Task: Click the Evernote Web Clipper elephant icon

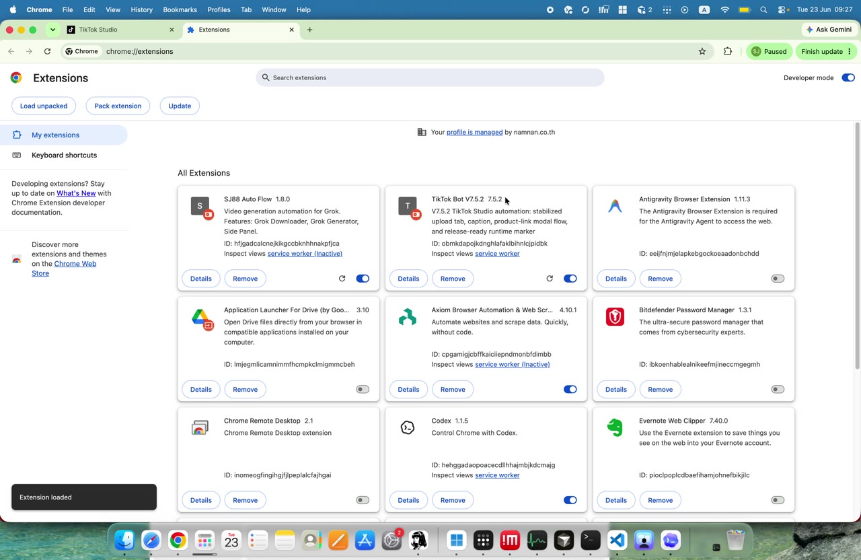Action: (x=615, y=427)
